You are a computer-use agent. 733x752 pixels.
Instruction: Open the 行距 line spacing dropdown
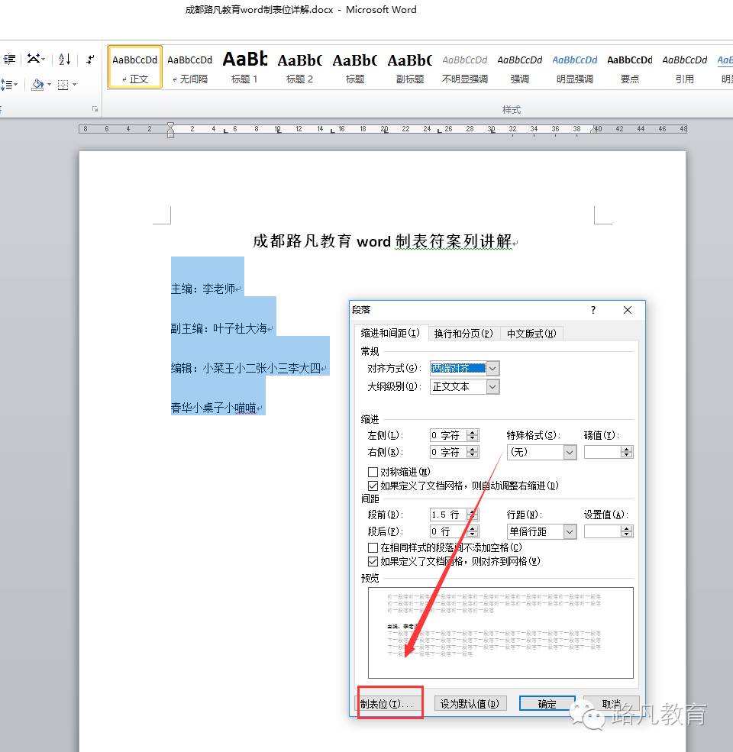click(570, 532)
